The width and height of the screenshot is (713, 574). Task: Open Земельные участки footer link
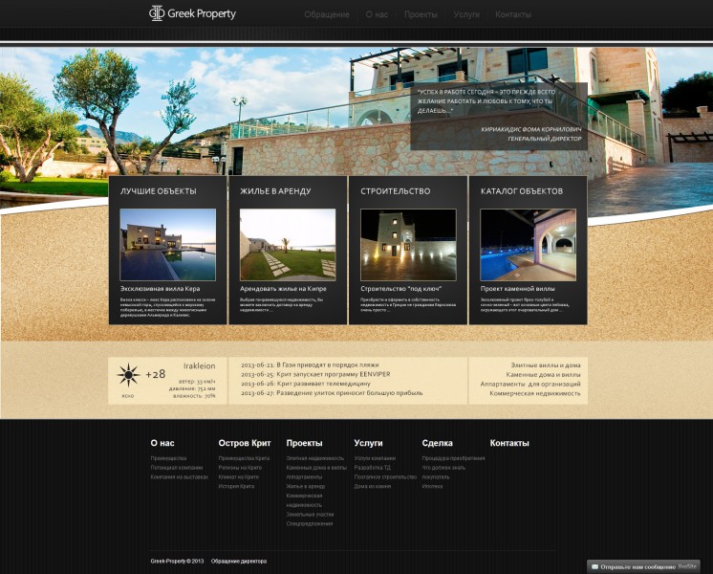coord(310,515)
